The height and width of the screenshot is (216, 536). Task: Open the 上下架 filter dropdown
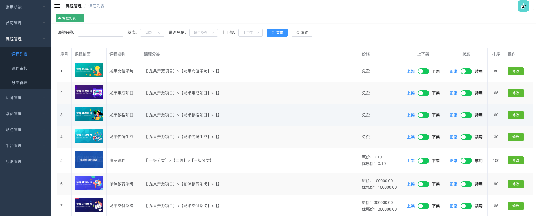[x=250, y=33]
